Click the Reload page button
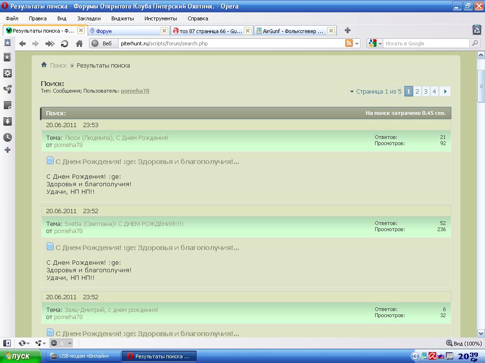The width and height of the screenshot is (485, 363). pos(64,43)
